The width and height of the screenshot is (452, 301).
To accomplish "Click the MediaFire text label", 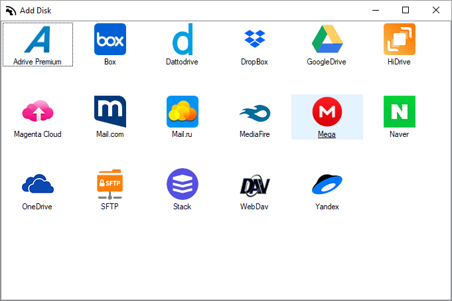I will [x=255, y=134].
